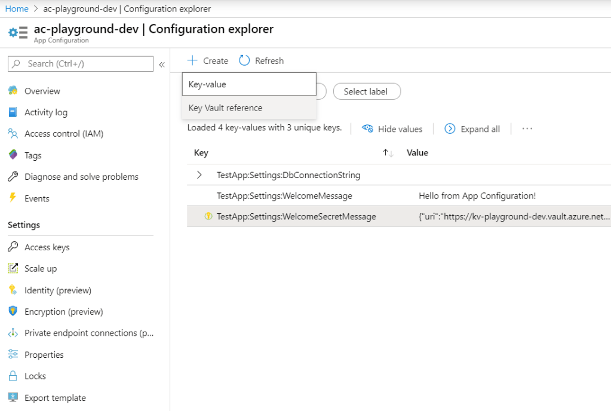Image resolution: width=611 pixels, height=411 pixels.
Task: Click the Select label button
Action: pos(366,91)
